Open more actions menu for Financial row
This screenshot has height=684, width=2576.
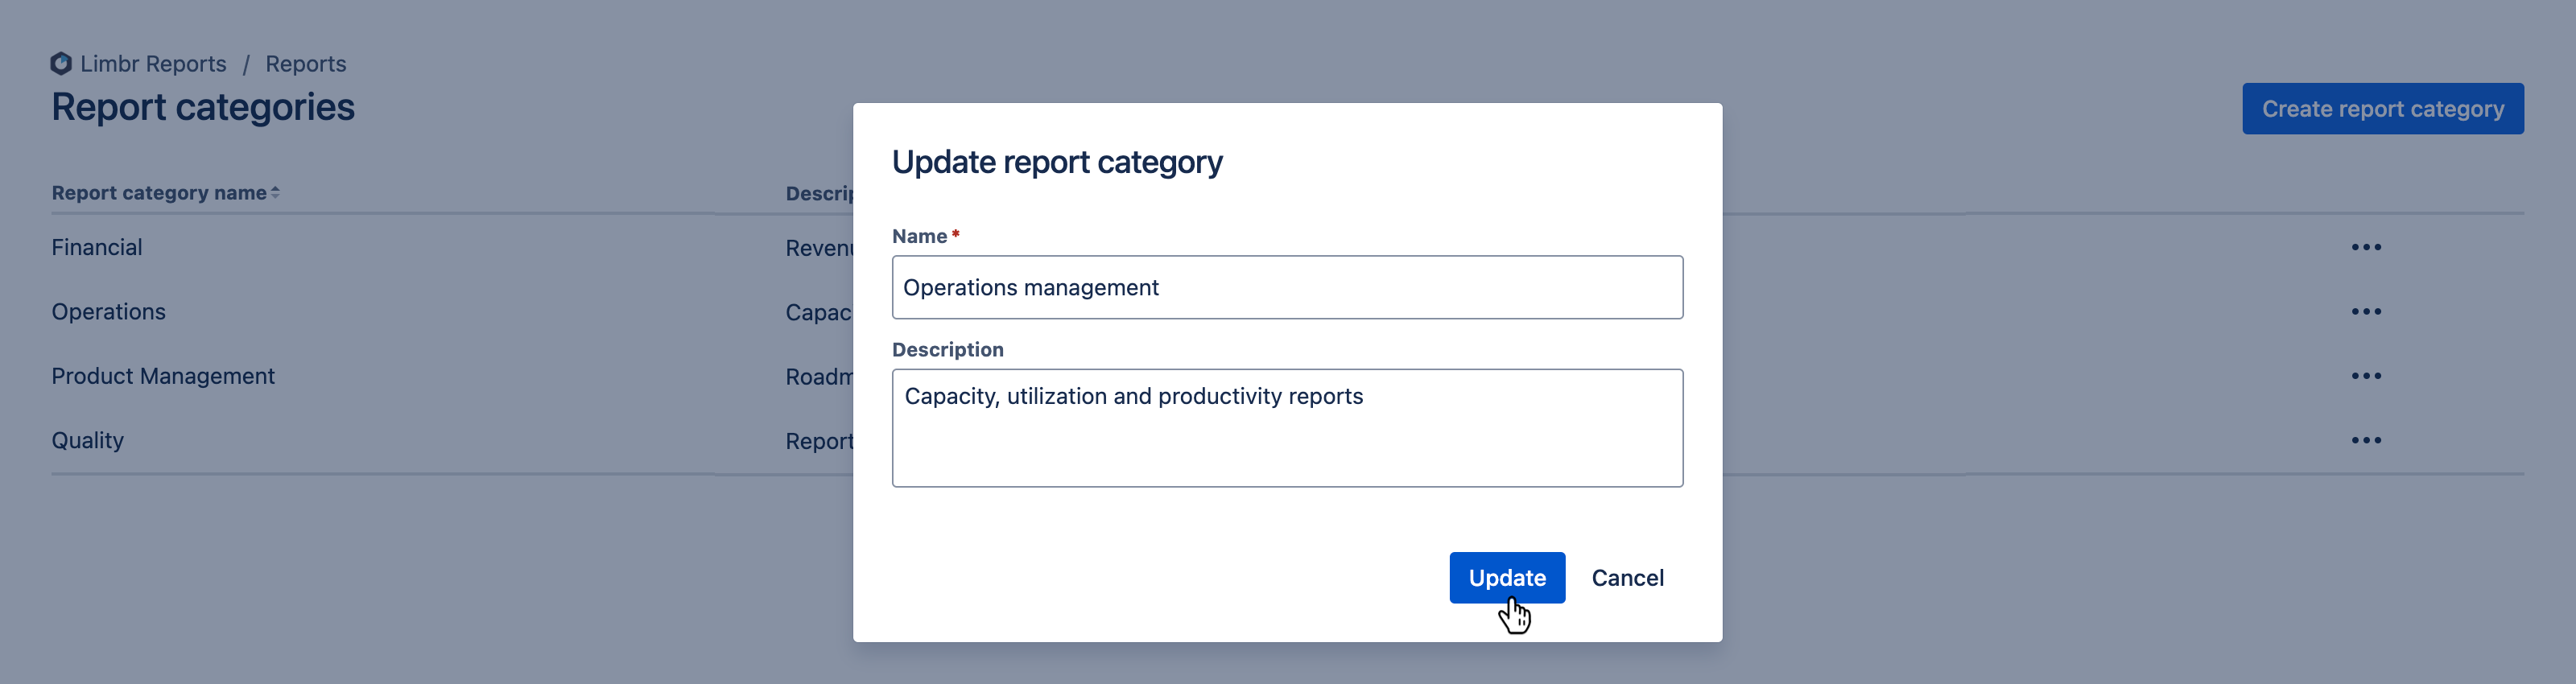(2365, 247)
